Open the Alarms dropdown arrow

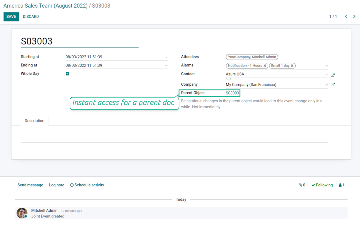coord(327,66)
